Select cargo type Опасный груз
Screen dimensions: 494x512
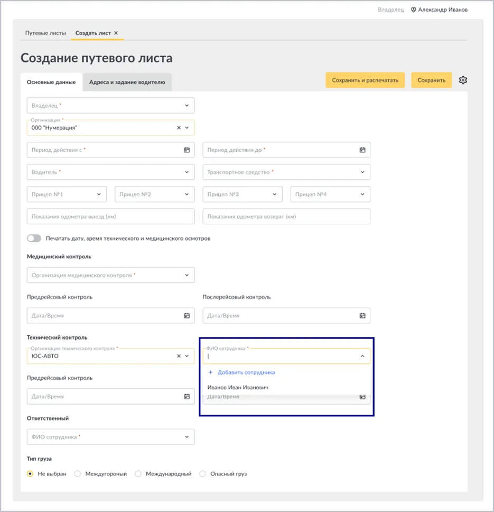tap(202, 474)
